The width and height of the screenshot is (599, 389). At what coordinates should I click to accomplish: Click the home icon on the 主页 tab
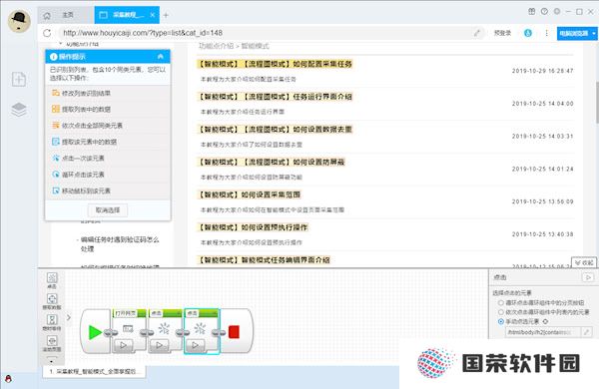[x=47, y=15]
